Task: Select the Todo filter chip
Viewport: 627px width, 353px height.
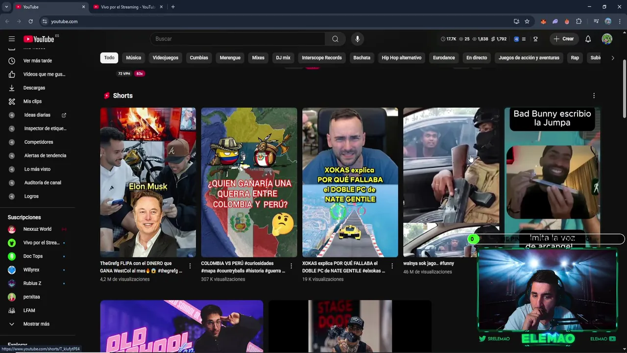Action: [x=109, y=58]
